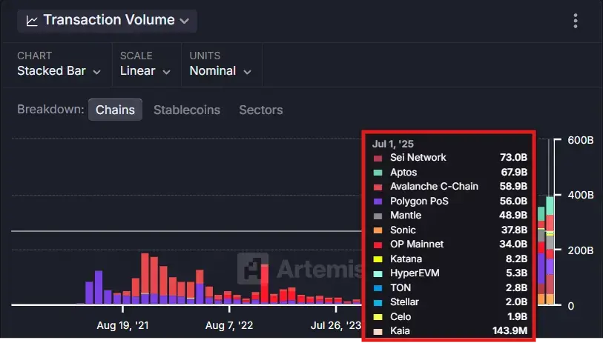This screenshot has height=343, width=603.
Task: Open the Nominal units dropdown
Action: (x=220, y=71)
